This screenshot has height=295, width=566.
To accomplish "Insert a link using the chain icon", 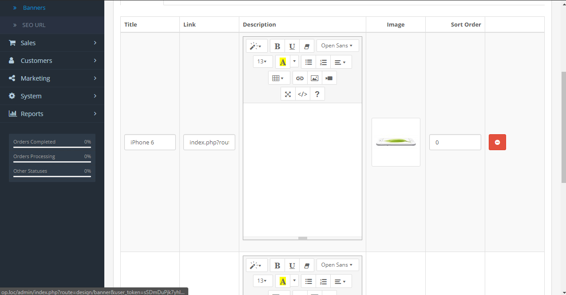I will pos(300,78).
